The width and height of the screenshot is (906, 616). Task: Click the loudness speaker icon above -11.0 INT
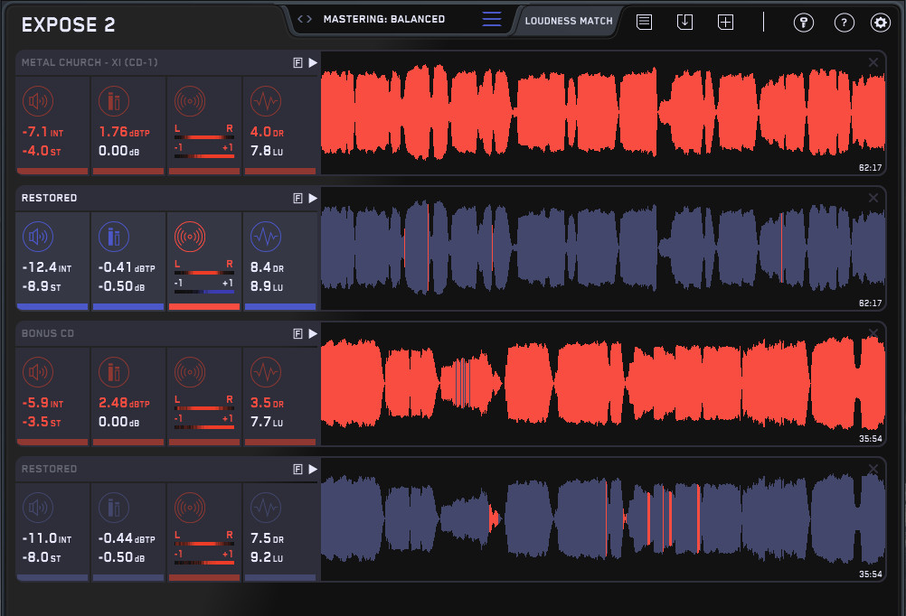[x=38, y=508]
